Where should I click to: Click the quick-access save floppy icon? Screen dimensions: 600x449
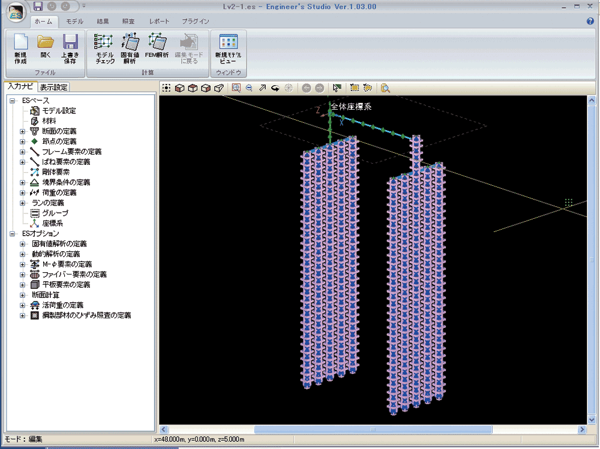coord(37,6)
